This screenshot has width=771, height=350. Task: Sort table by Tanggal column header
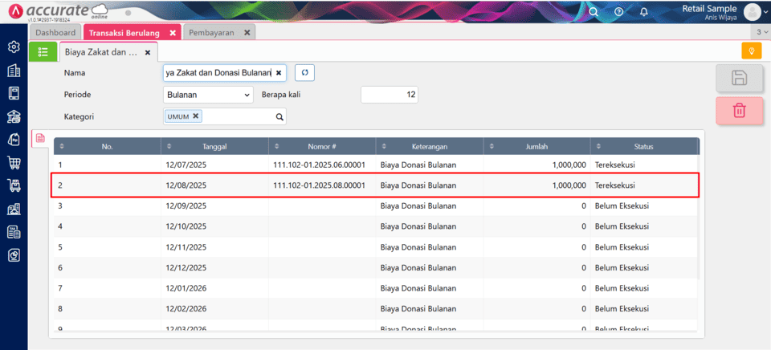[214, 147]
